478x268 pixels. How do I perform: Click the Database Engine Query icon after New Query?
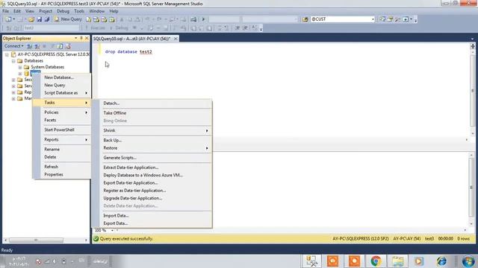(88, 19)
